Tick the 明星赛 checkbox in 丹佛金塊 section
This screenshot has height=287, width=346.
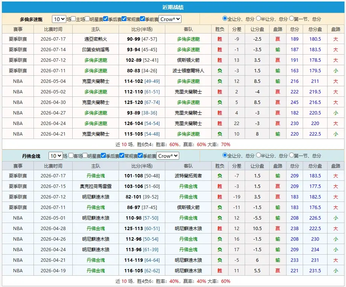(85, 156)
